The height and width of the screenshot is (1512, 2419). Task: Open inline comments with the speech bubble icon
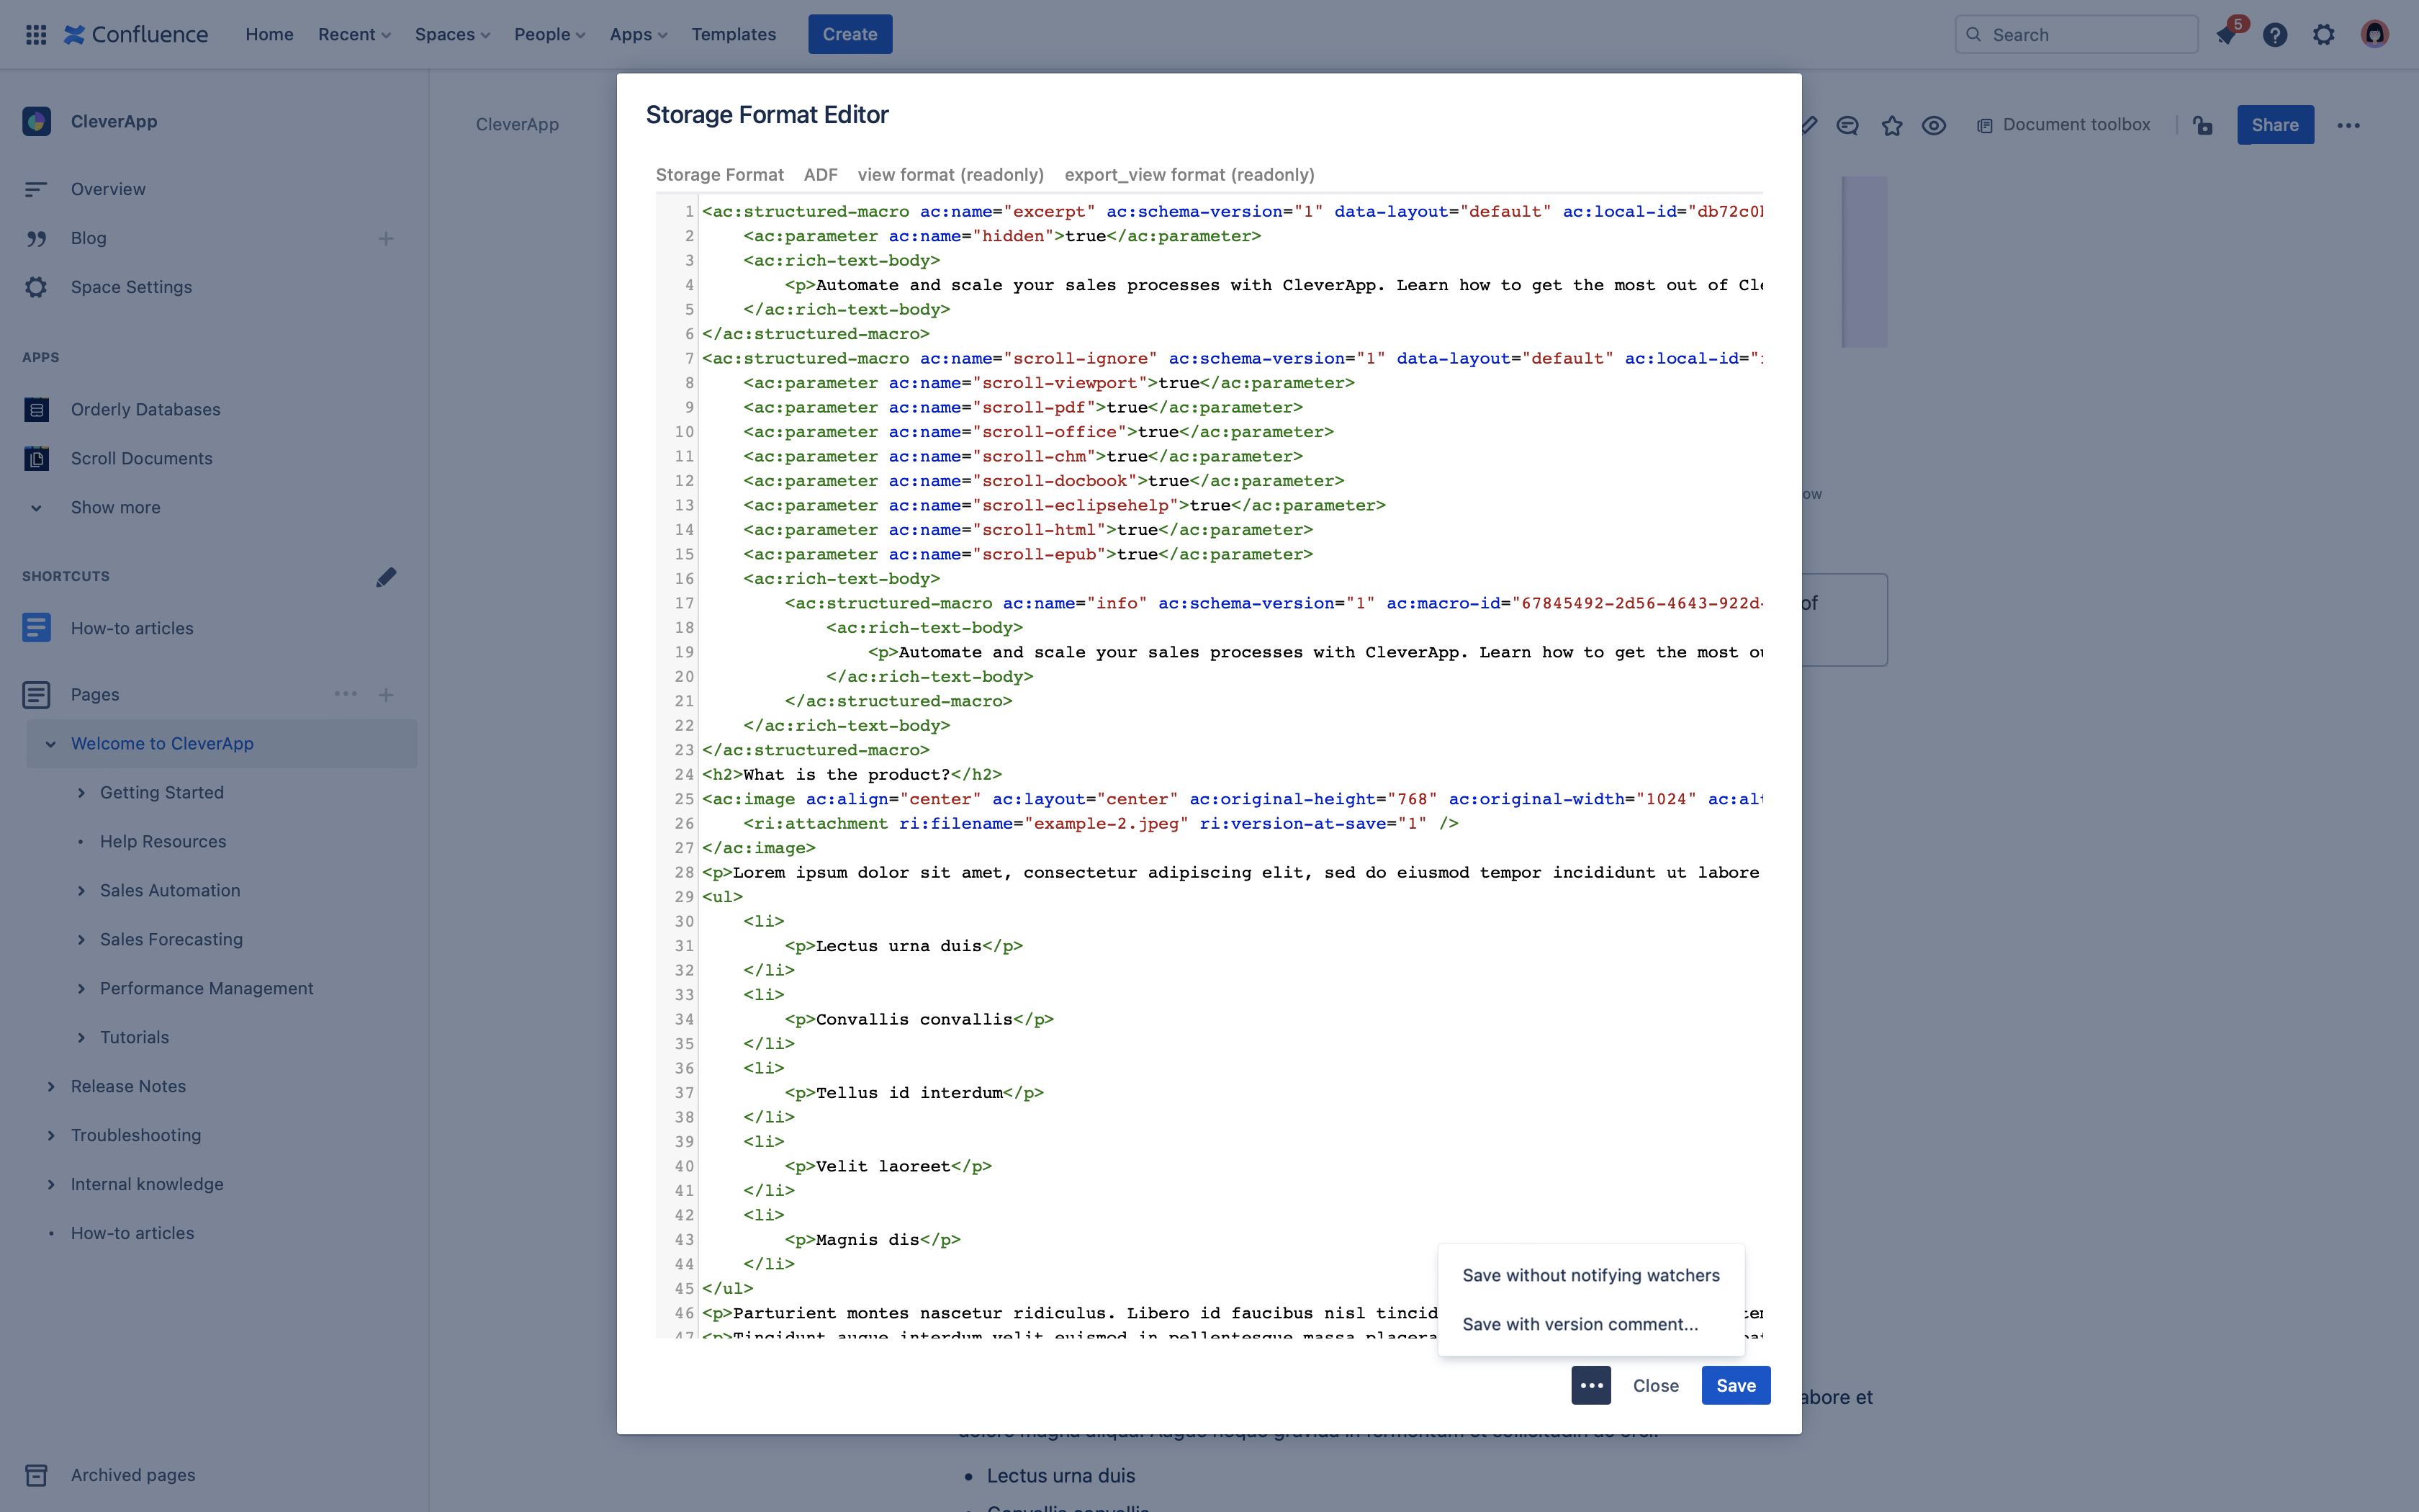pos(1848,124)
